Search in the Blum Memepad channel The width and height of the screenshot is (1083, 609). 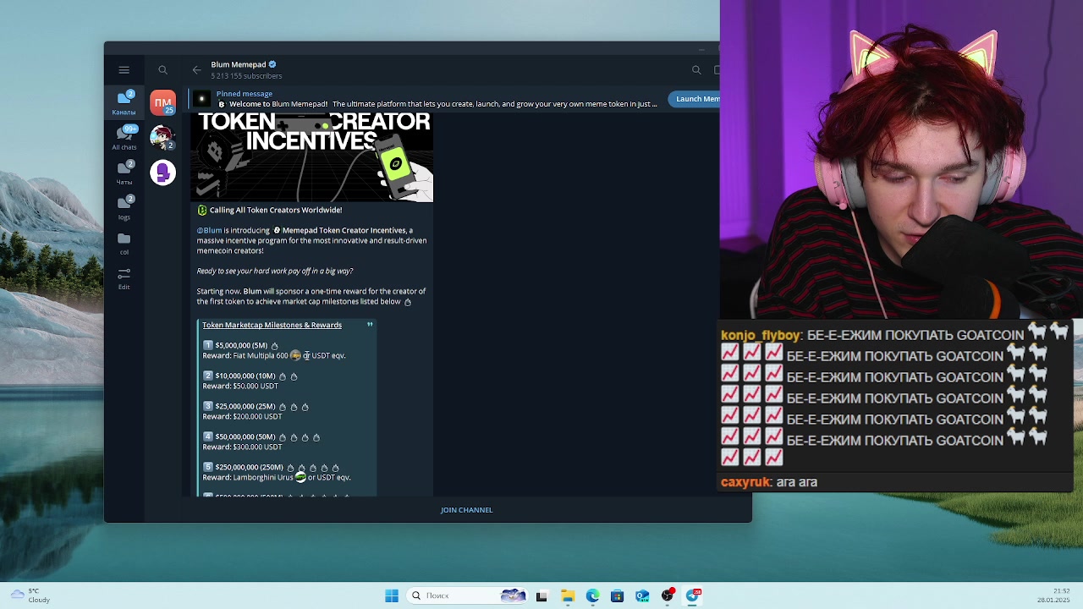(696, 70)
